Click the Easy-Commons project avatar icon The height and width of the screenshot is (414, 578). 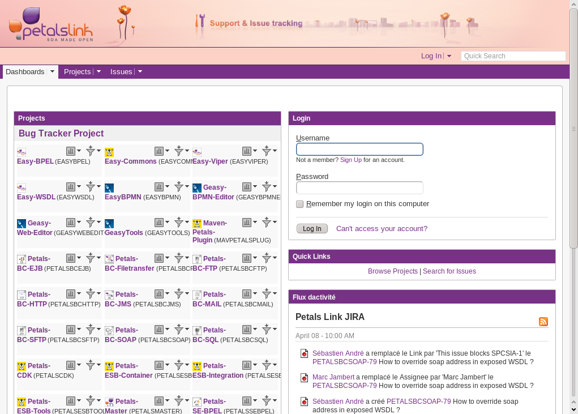tap(109, 152)
